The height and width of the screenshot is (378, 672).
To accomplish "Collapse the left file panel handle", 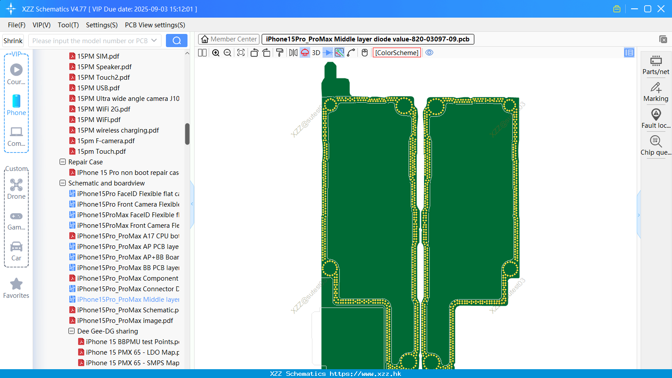I will (x=192, y=204).
